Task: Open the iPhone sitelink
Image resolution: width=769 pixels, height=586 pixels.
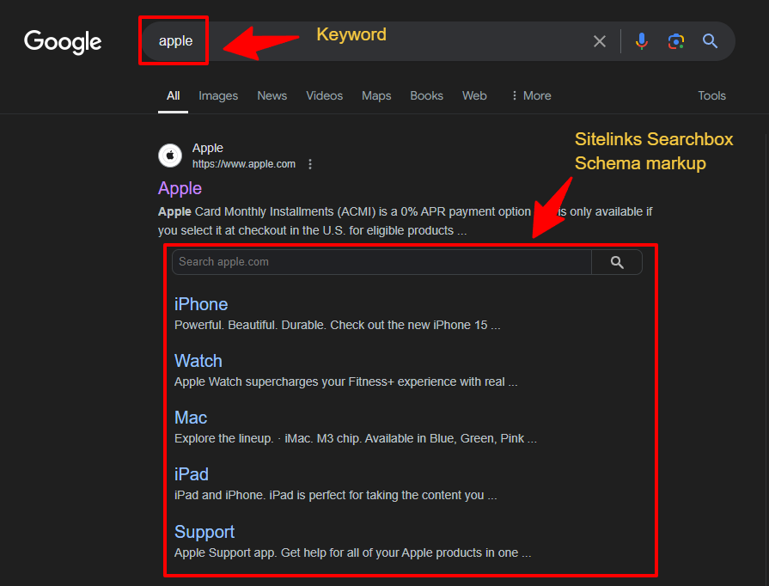Action: point(201,304)
